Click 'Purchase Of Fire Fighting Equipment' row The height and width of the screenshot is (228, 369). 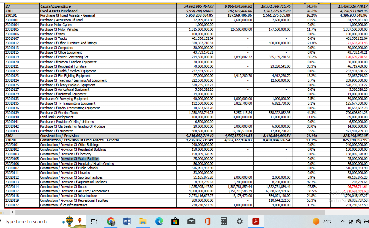click(x=65, y=76)
